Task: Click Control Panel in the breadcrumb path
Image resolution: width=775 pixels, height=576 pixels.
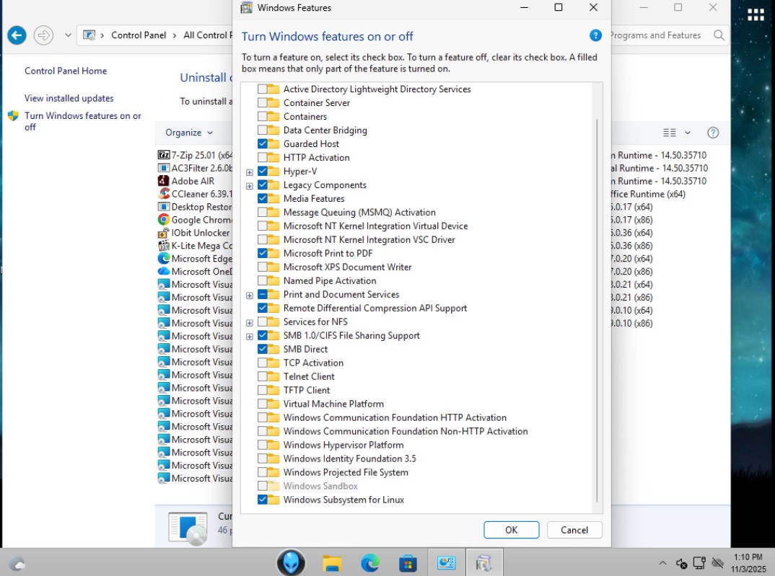Action: 139,35
